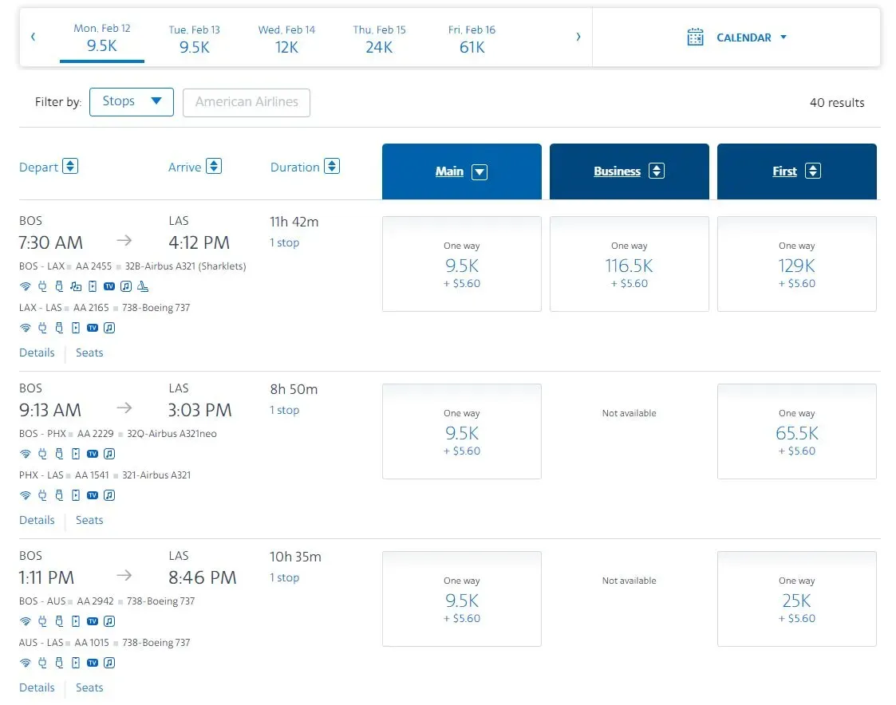The image size is (896, 705).
Task: Show later dates with right arrow
Action: 578,37
